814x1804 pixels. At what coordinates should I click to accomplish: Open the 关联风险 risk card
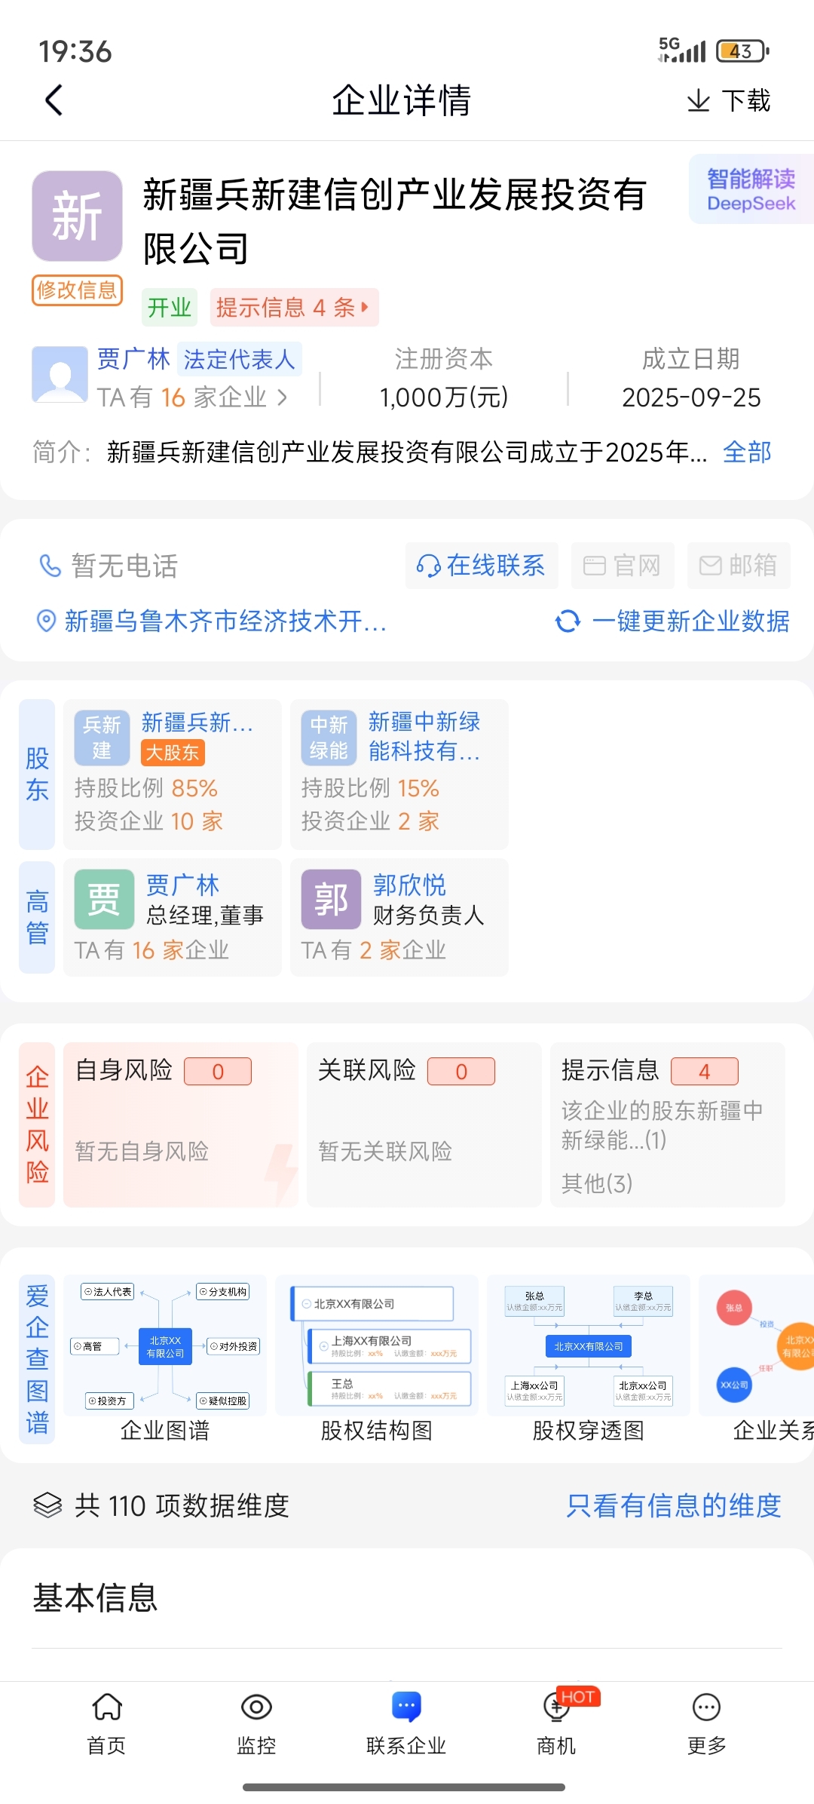point(424,1124)
